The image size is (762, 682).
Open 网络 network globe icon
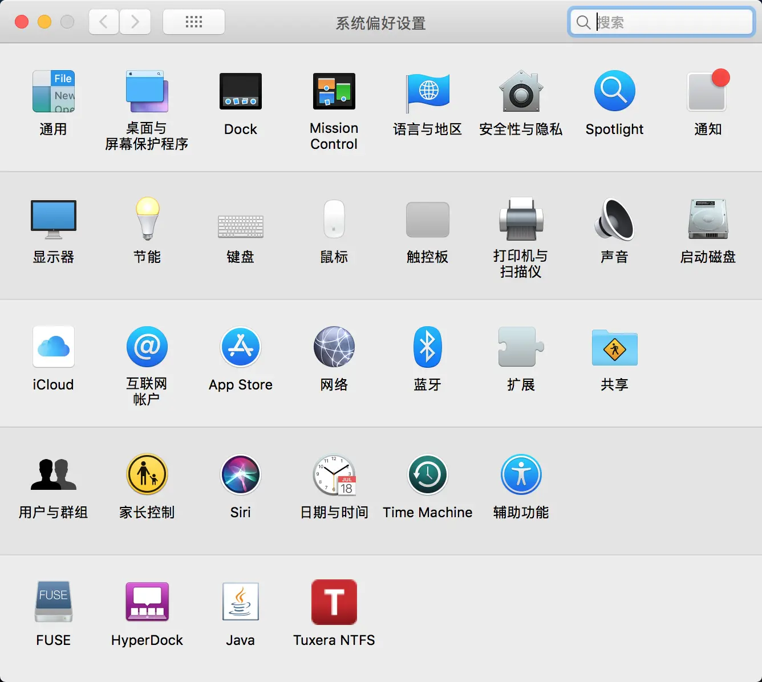pyautogui.click(x=334, y=347)
